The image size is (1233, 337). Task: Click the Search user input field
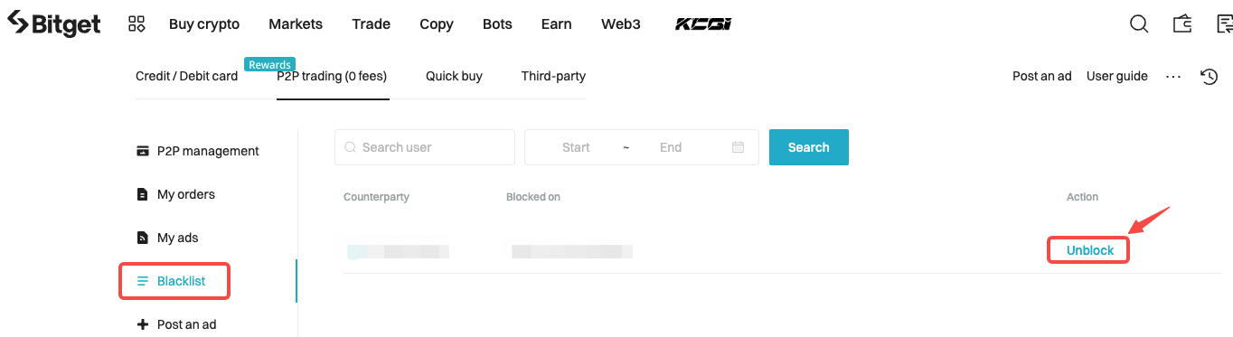pos(425,147)
